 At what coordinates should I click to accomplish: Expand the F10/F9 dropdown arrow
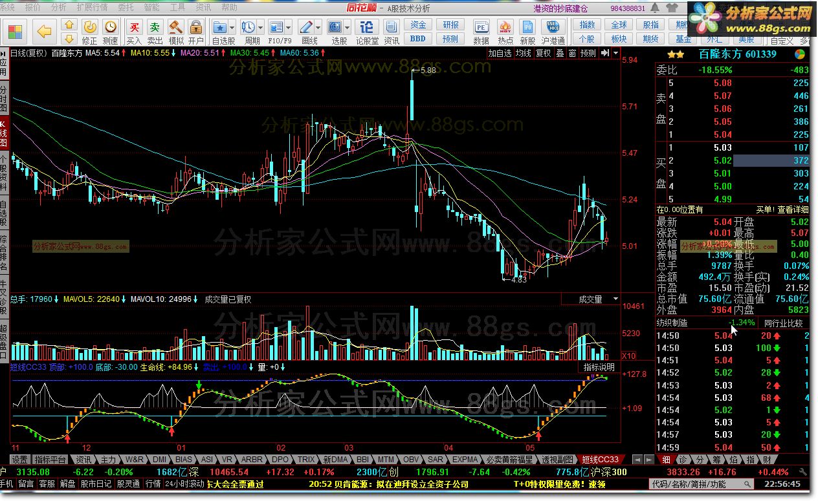click(288, 28)
